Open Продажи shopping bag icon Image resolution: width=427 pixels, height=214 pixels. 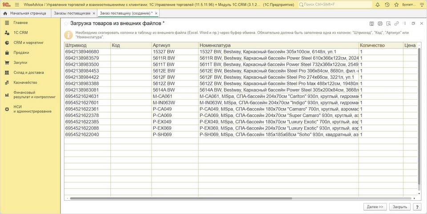(7, 53)
